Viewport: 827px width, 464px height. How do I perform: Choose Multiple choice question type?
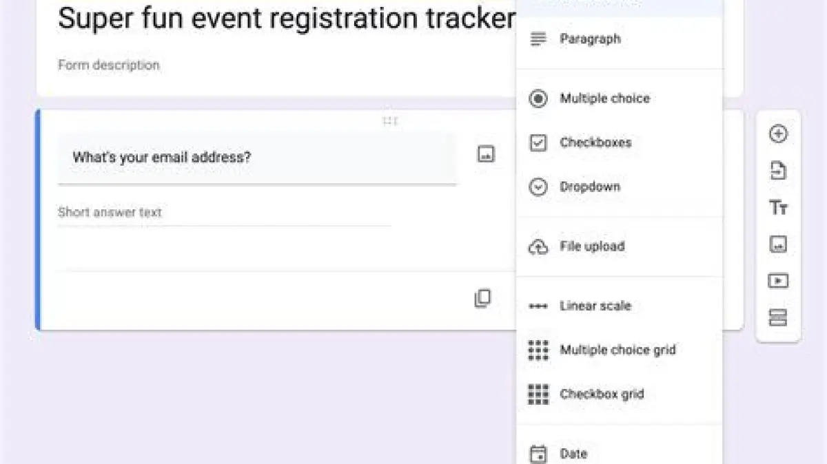tap(604, 98)
